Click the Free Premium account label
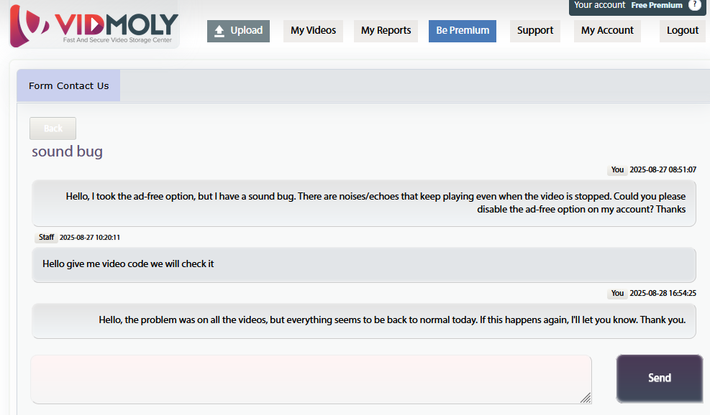710x415 pixels. coord(656,6)
